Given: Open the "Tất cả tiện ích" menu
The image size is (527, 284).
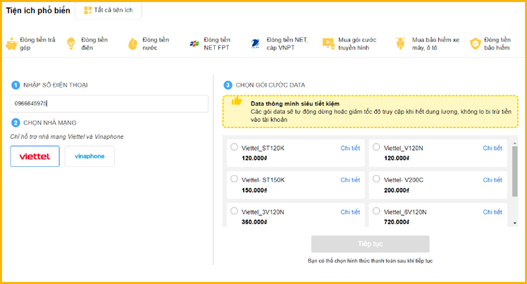Looking at the screenshot, I should [108, 11].
